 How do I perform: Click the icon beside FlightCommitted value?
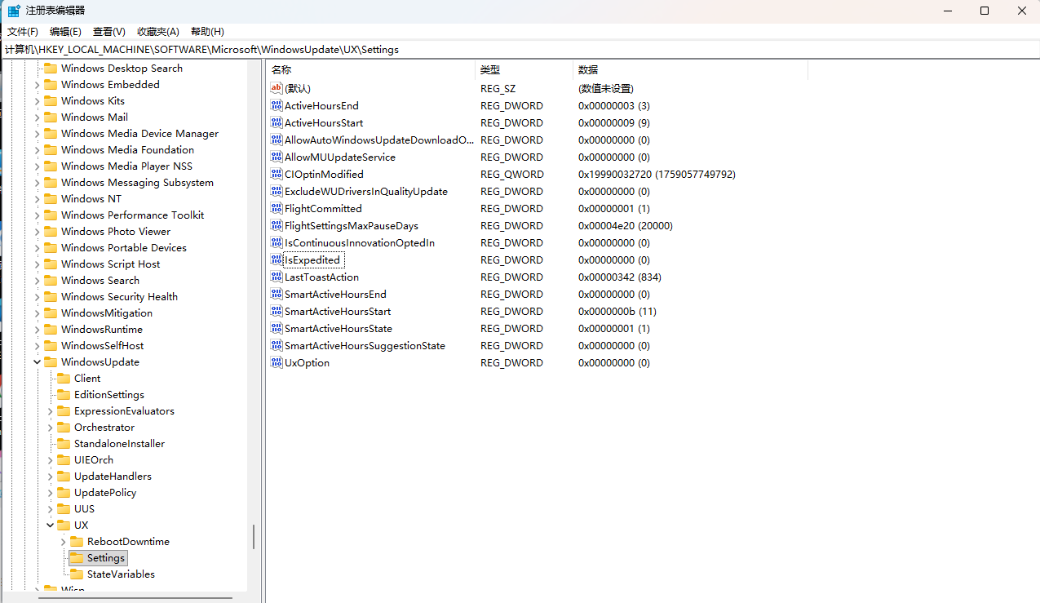(x=276, y=208)
